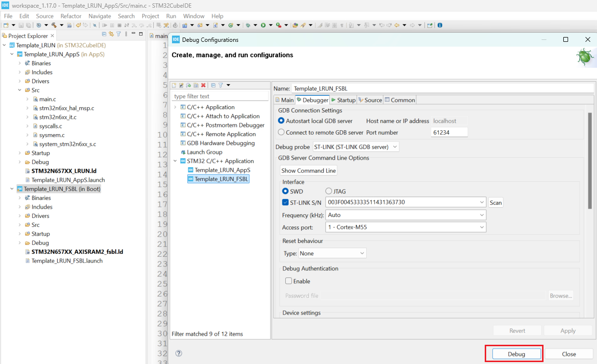The height and width of the screenshot is (364, 597).
Task: Open the Debug probe dropdown
Action: point(356,147)
